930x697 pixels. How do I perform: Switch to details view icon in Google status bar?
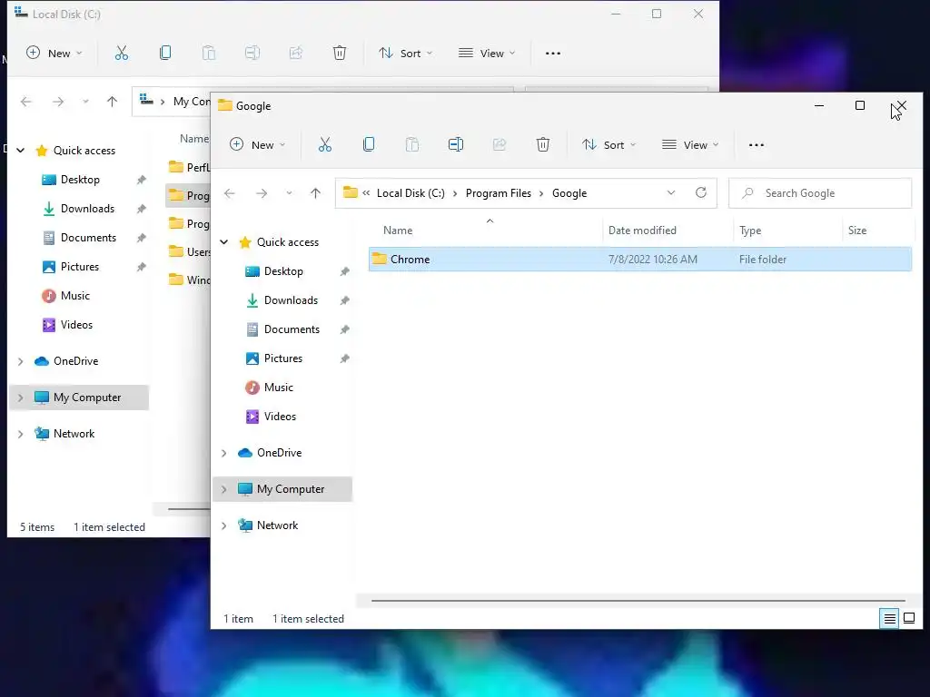890,619
